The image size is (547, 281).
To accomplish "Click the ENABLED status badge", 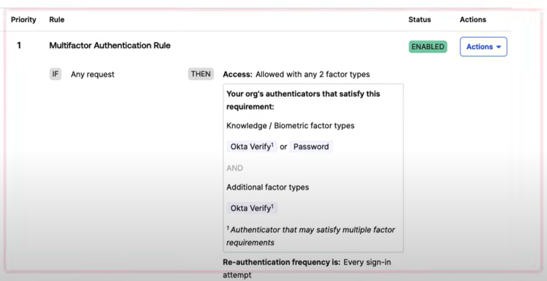I will point(427,47).
